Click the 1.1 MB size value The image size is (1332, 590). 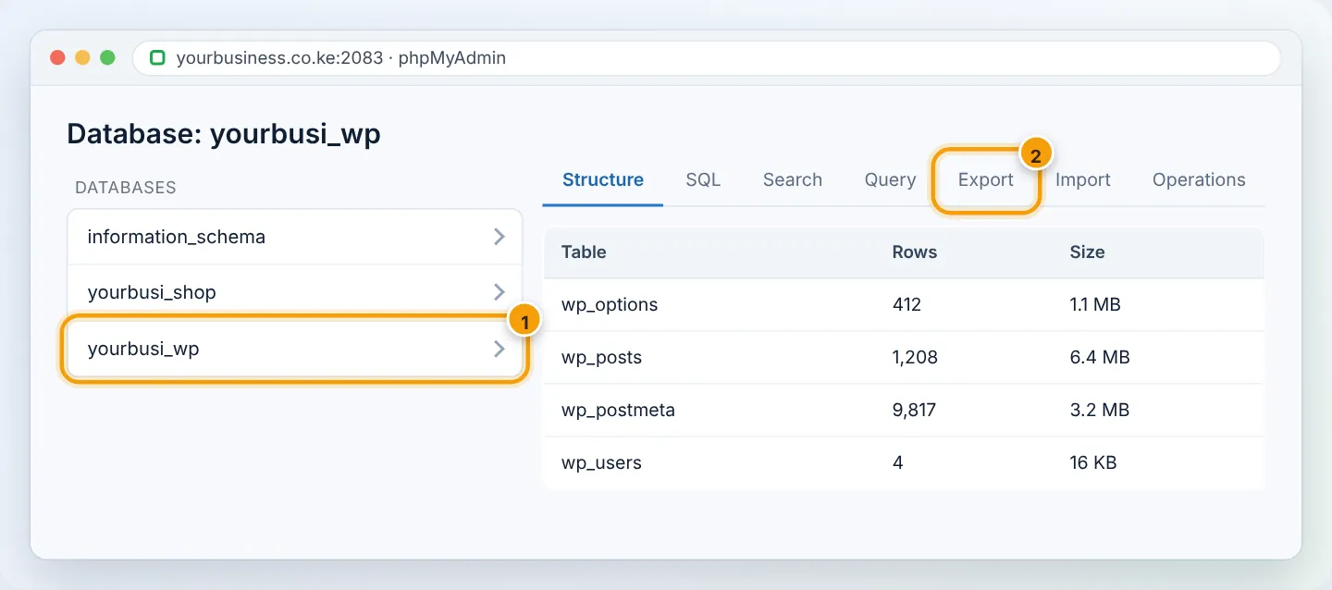[x=1095, y=304]
